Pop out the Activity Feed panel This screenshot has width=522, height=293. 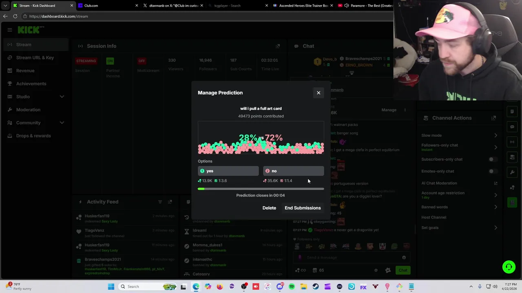[x=170, y=202]
